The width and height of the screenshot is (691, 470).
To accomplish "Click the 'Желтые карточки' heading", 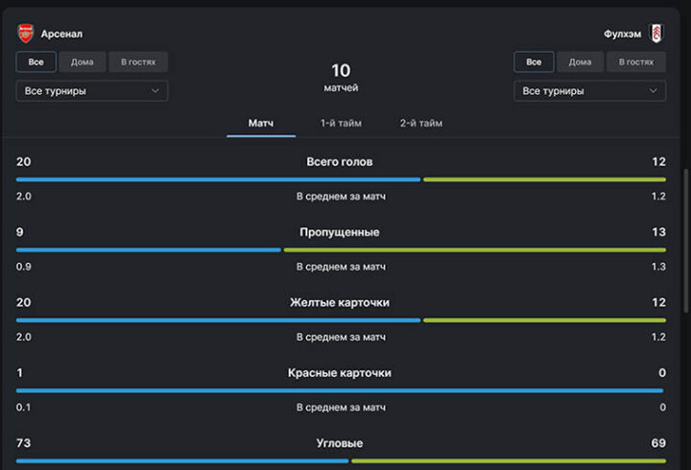I will point(340,302).
